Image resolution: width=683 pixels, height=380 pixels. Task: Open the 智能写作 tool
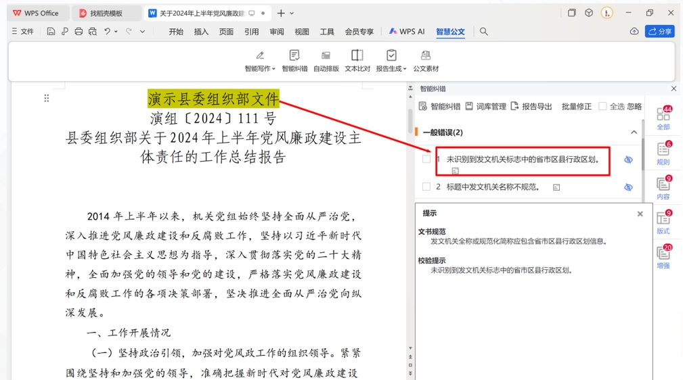(x=260, y=61)
